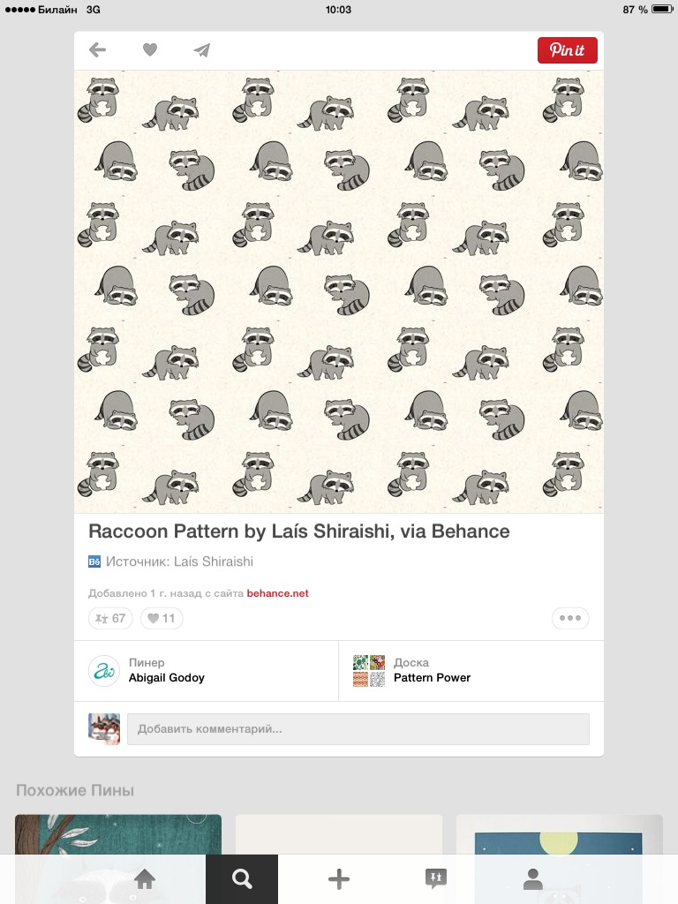Open the three-dots more options menu
This screenshot has width=678, height=904.
click(x=570, y=618)
